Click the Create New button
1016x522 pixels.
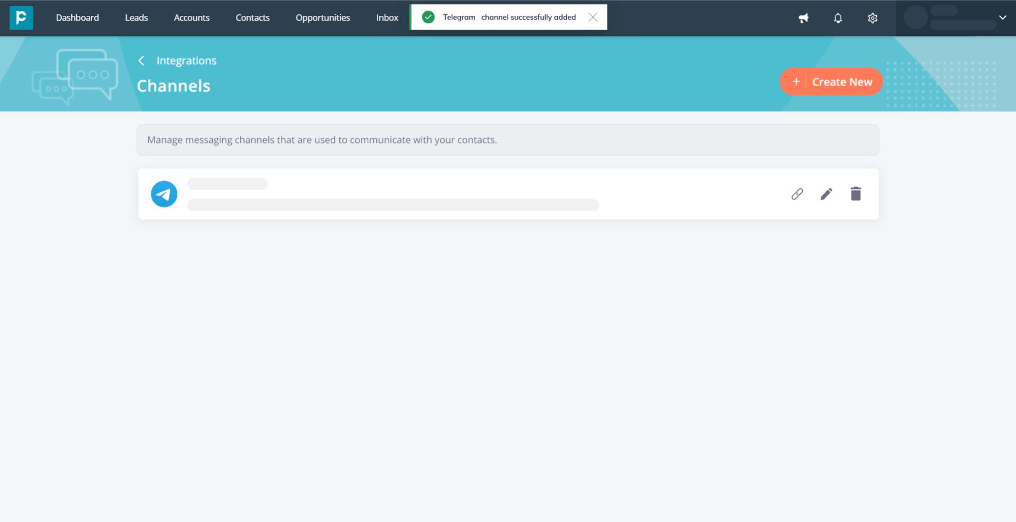831,82
